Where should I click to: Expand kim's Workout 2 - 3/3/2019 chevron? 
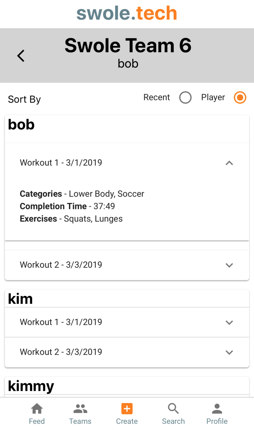point(229,352)
